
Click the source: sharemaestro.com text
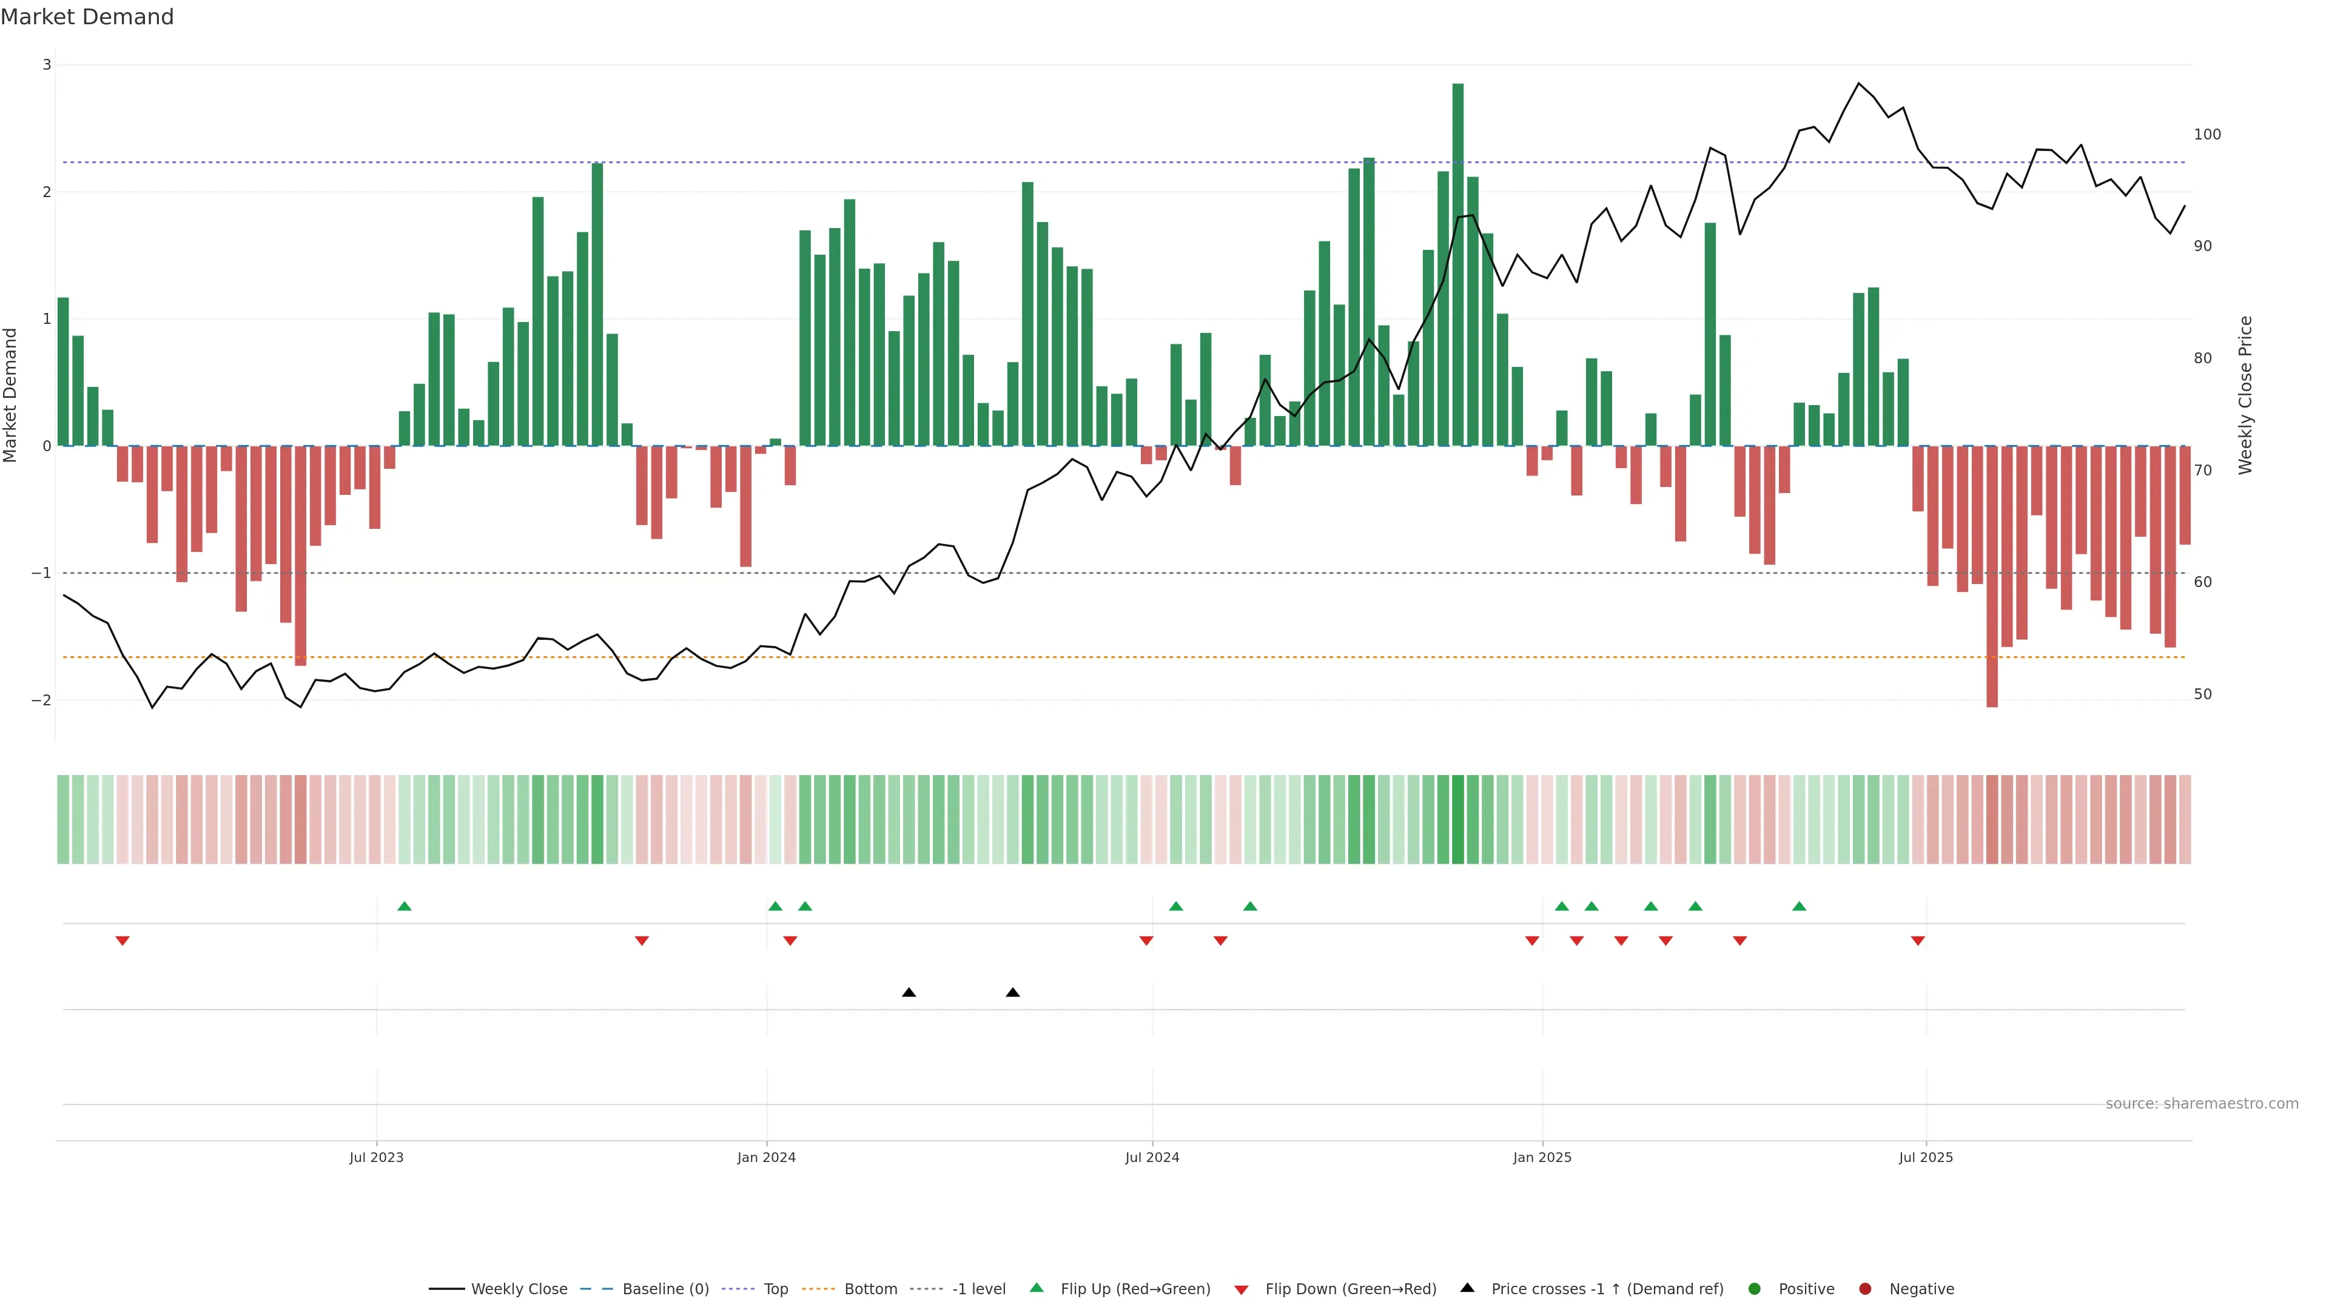(2202, 1103)
